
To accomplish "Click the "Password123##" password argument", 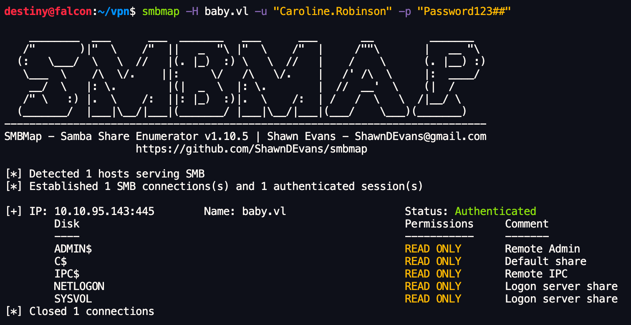I will (x=467, y=12).
